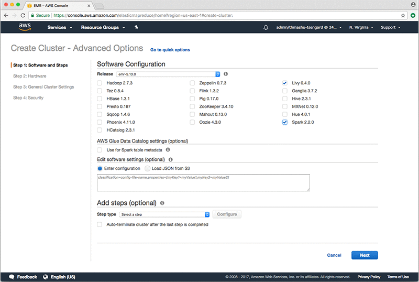This screenshot has height=282, width=419.
Task: Click the browser profile icon
Action: [413, 5]
